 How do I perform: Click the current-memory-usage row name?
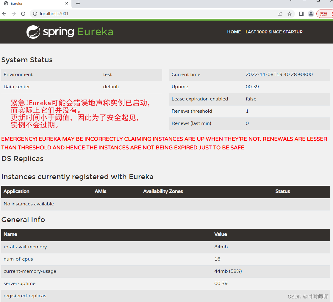coord(30,271)
